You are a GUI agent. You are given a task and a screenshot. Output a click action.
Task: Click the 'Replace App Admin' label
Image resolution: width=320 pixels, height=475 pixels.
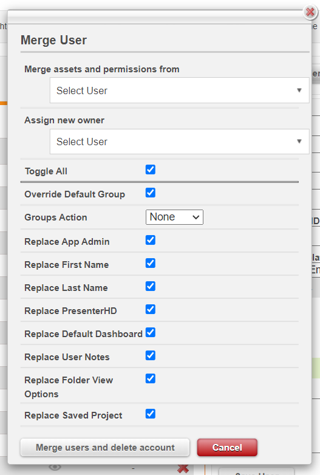[67, 242]
